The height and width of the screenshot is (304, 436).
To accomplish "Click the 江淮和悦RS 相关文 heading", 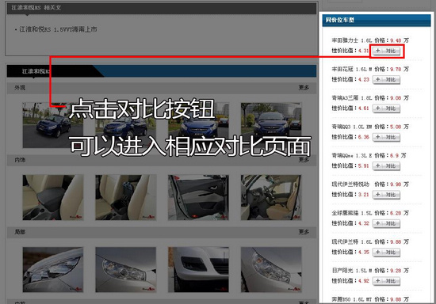I will click(36, 7).
